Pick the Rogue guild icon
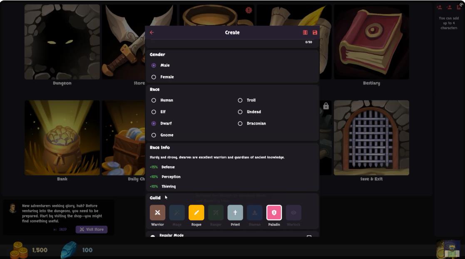Viewport: 465px width, 259px height. tap(196, 213)
